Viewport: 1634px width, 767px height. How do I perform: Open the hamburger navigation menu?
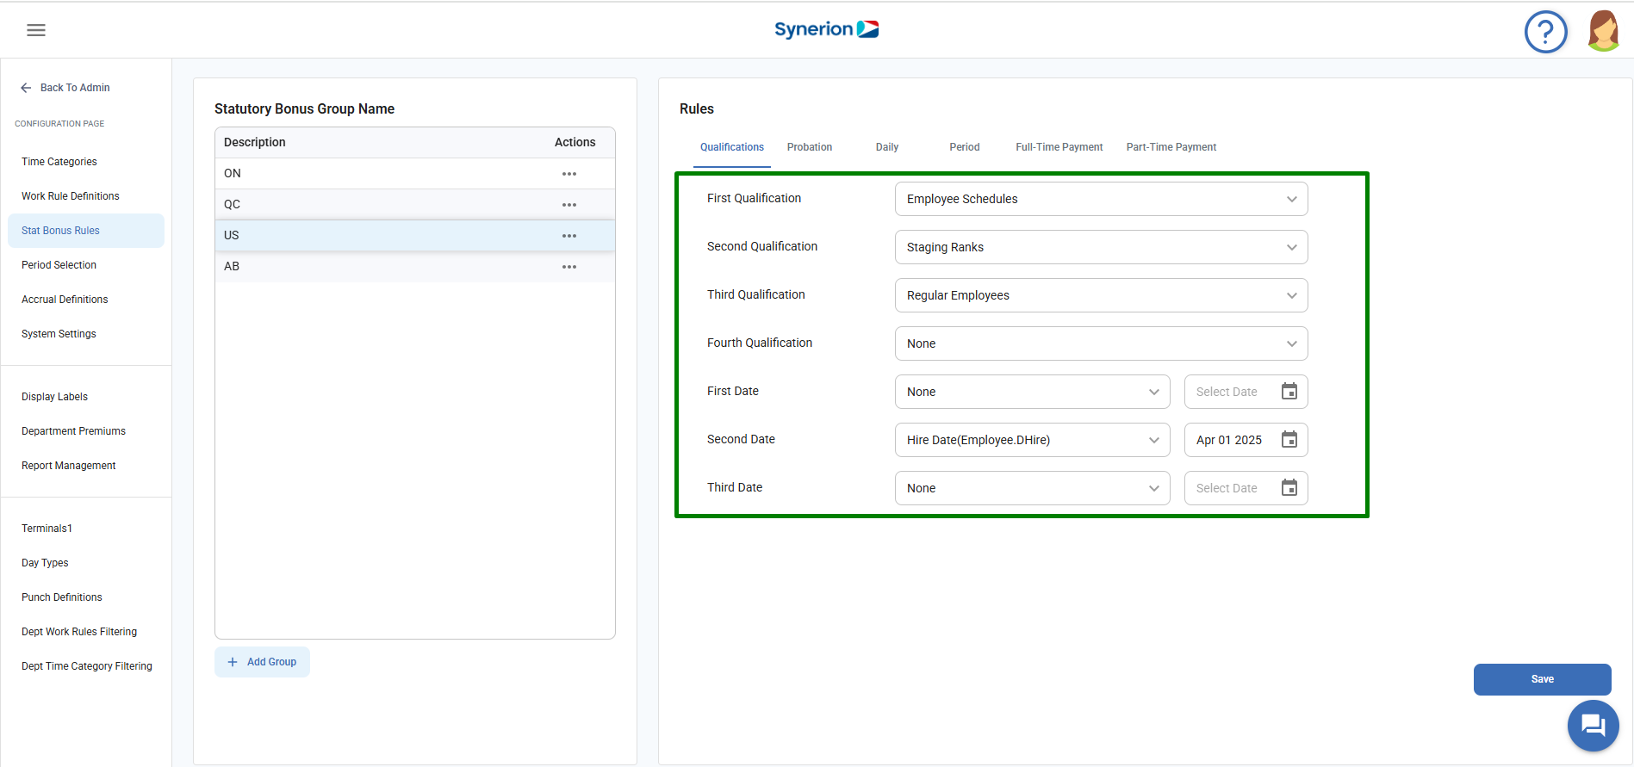(x=36, y=30)
